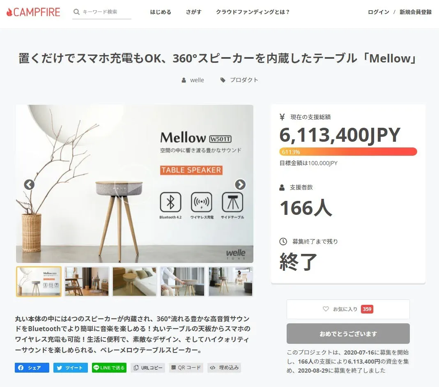
Task: Select the white sofa thumbnail image
Action: tap(135, 281)
